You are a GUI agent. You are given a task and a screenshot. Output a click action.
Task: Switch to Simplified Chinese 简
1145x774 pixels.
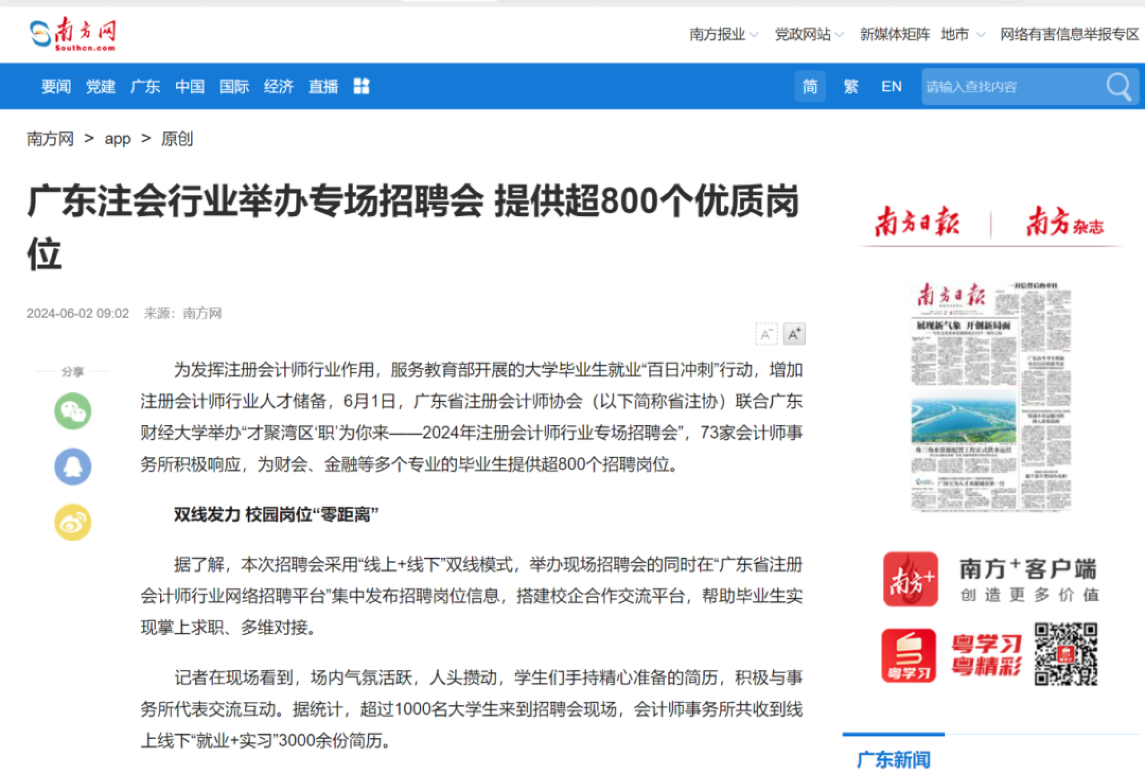coord(810,87)
